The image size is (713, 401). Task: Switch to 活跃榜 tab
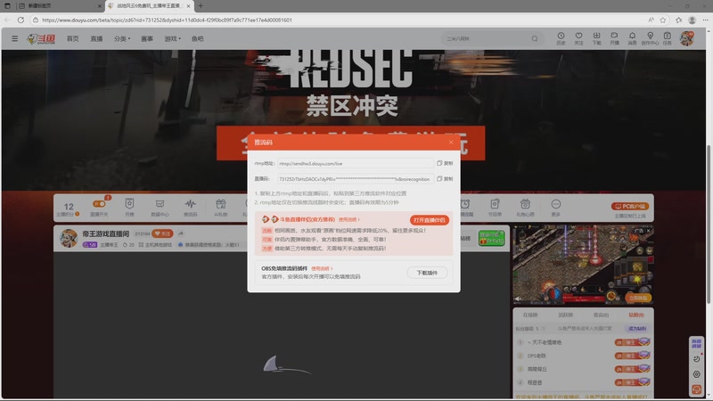tap(565, 315)
